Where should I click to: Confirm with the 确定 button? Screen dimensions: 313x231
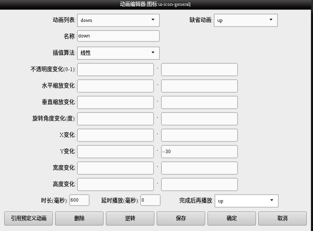point(232,218)
